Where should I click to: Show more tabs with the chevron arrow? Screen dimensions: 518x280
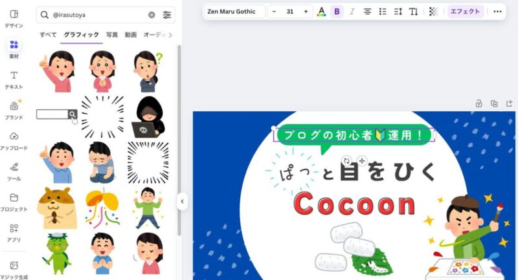coord(170,35)
